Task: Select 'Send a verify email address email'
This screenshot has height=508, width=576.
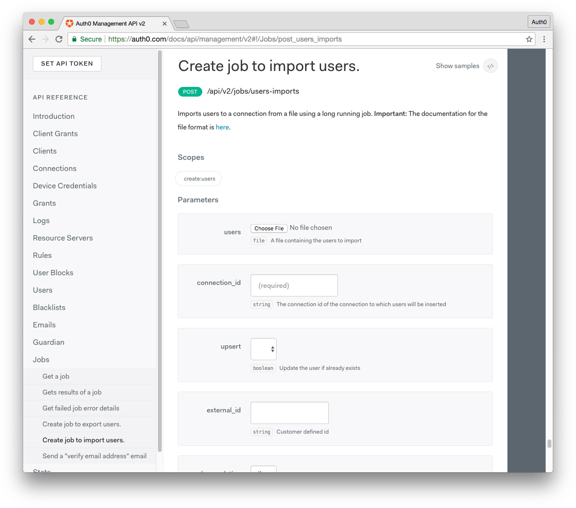Action: tap(90, 456)
